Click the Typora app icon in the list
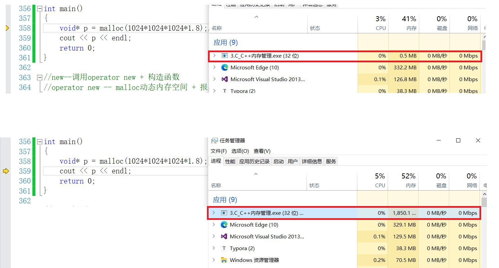Viewport: 499px width, 268px height. pyautogui.click(x=224, y=248)
